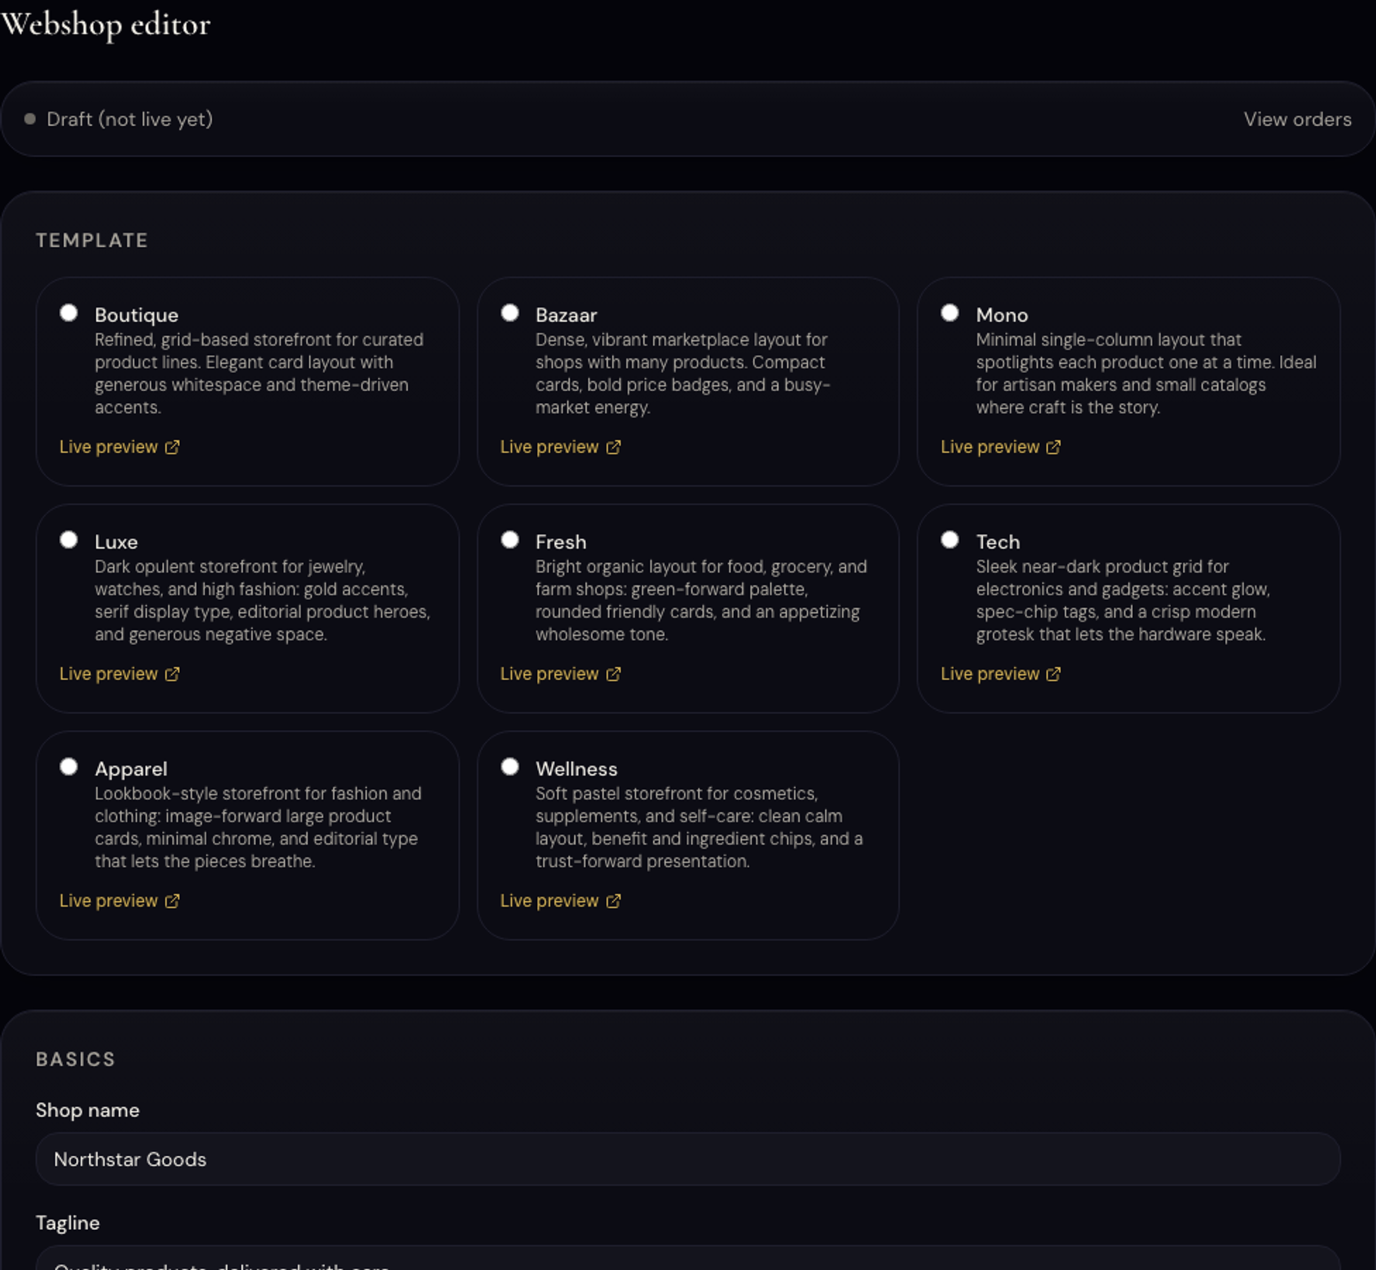
Task: Click the Boutique template title
Action: [x=137, y=315]
